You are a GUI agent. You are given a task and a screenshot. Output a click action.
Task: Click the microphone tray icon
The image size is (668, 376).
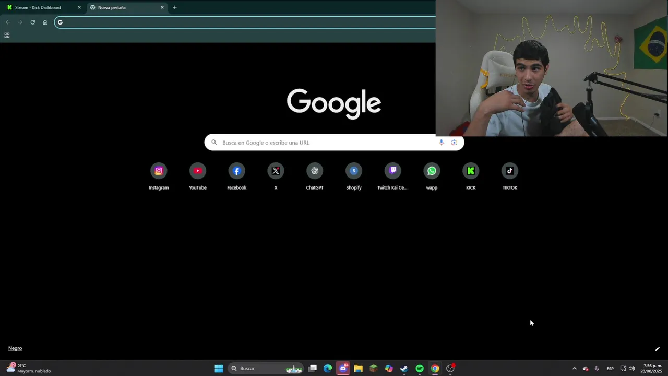tap(597, 369)
